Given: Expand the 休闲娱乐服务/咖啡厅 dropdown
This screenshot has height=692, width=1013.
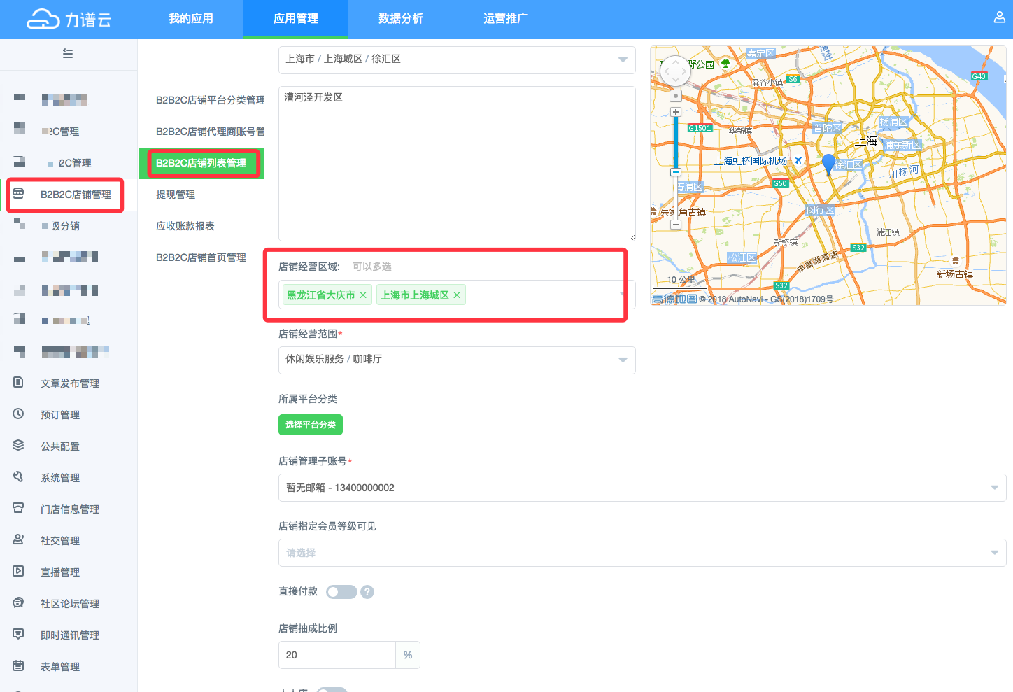Looking at the screenshot, I should 457,360.
